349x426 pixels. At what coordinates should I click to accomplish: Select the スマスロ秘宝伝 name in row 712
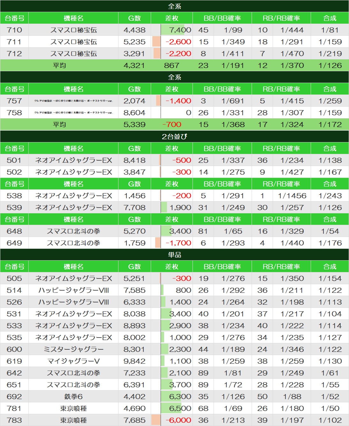tap(73, 54)
